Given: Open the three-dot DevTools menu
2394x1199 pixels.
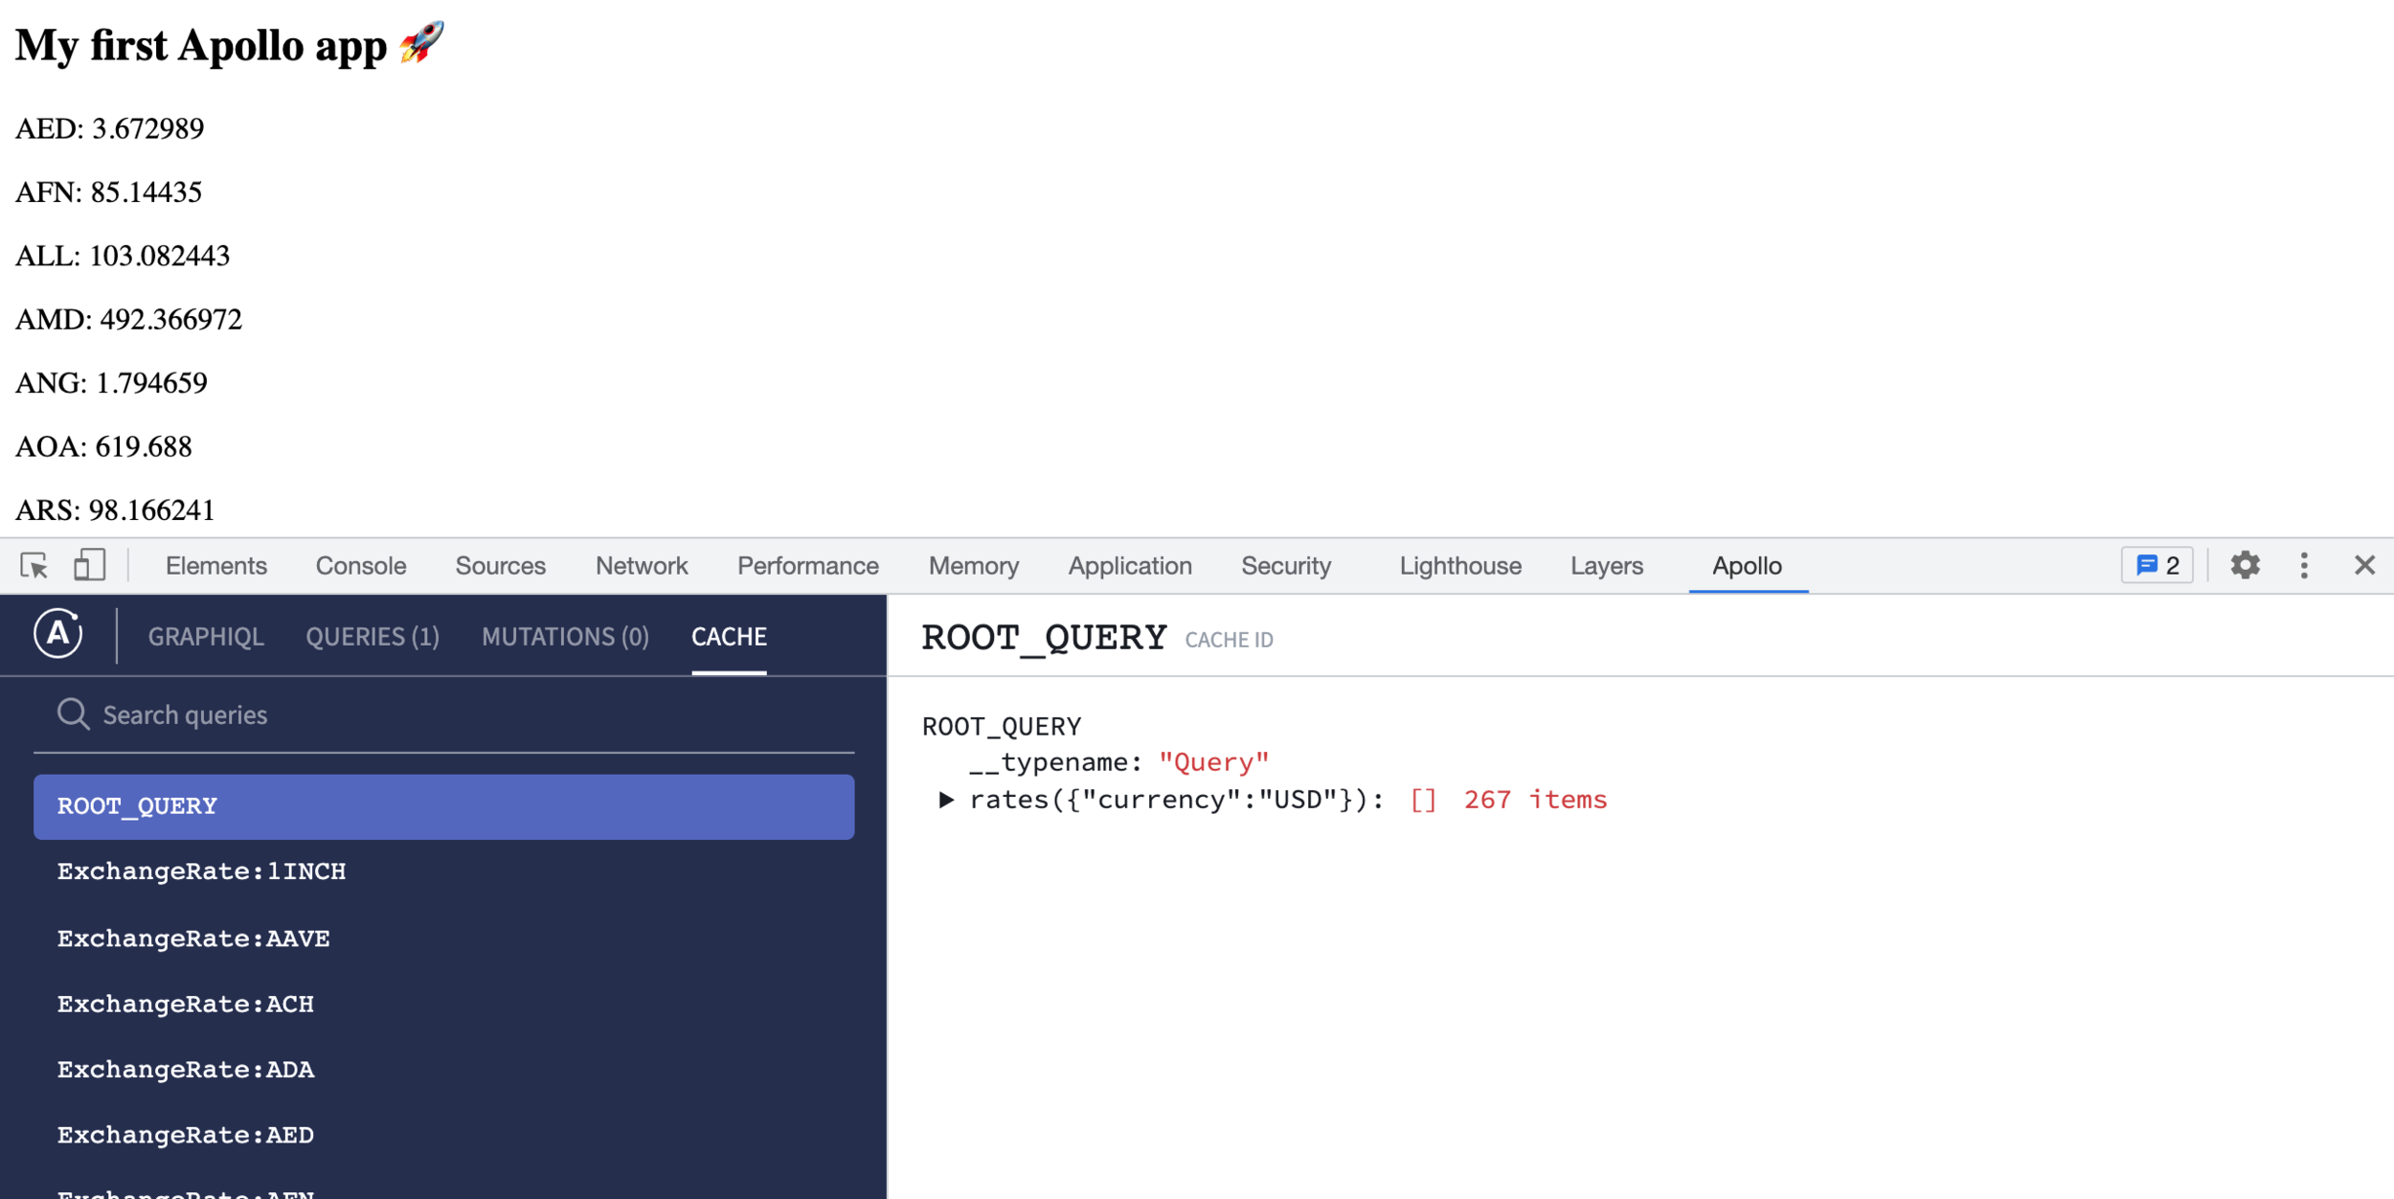Looking at the screenshot, I should (2304, 566).
